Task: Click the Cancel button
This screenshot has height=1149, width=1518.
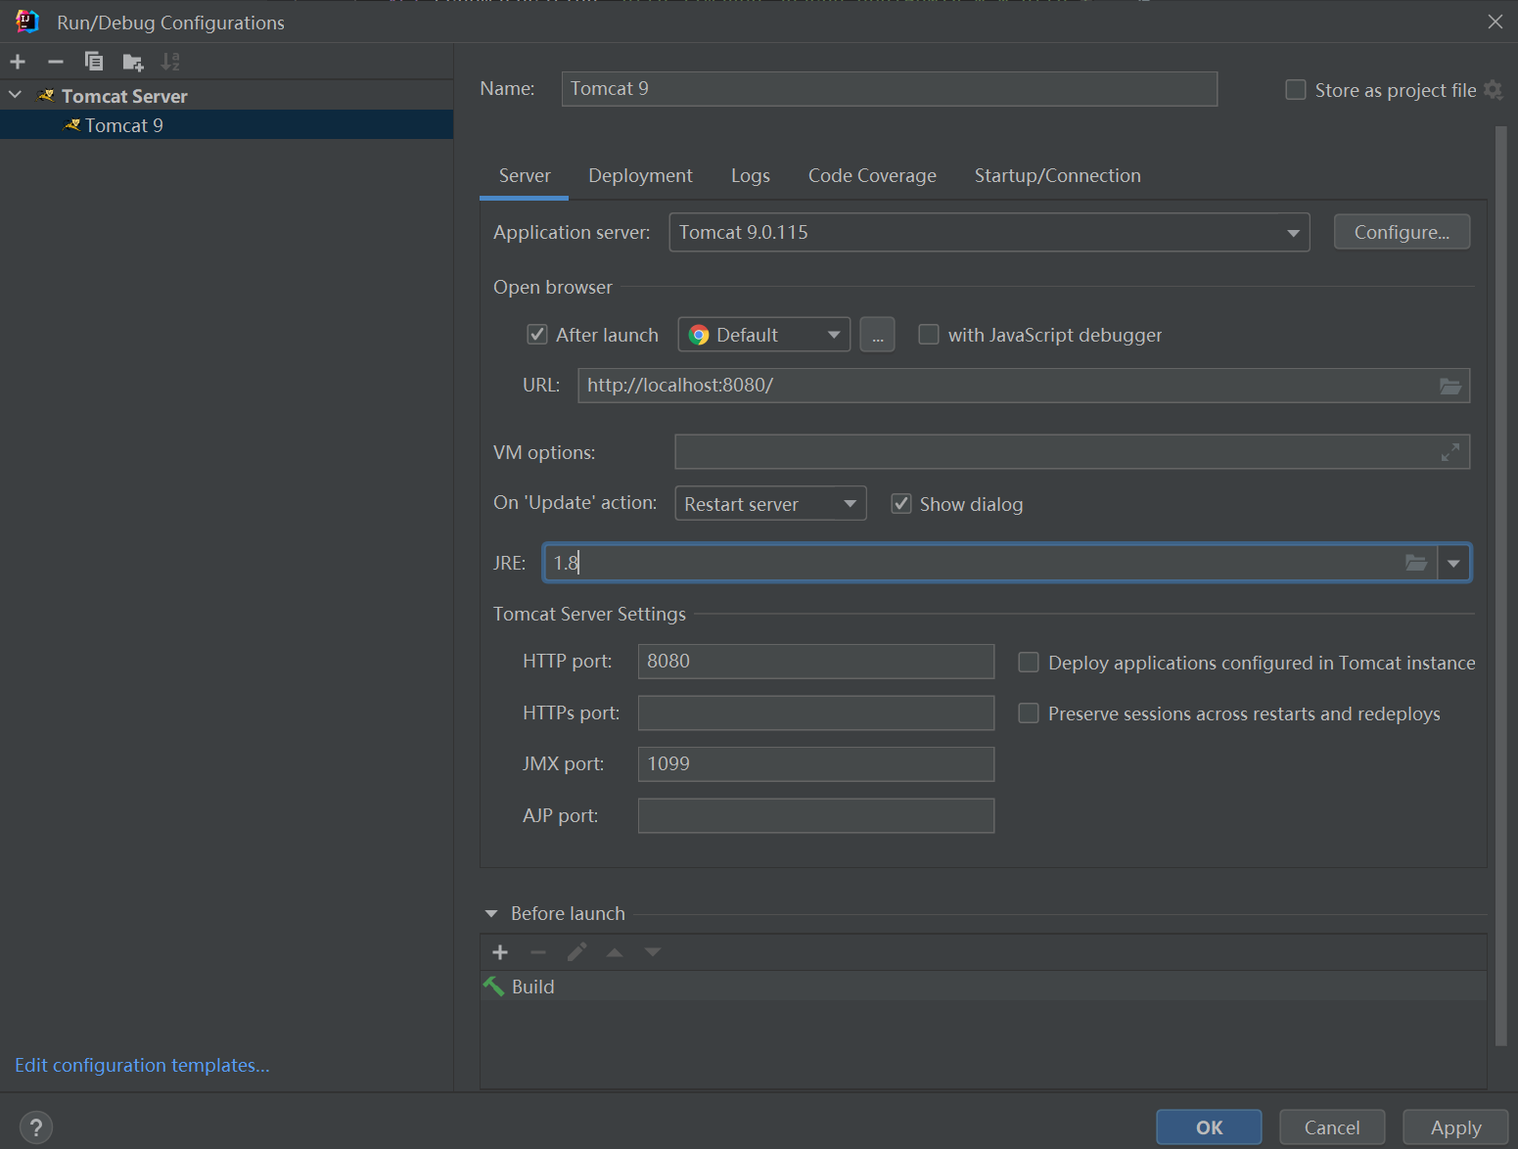Action: (1332, 1127)
